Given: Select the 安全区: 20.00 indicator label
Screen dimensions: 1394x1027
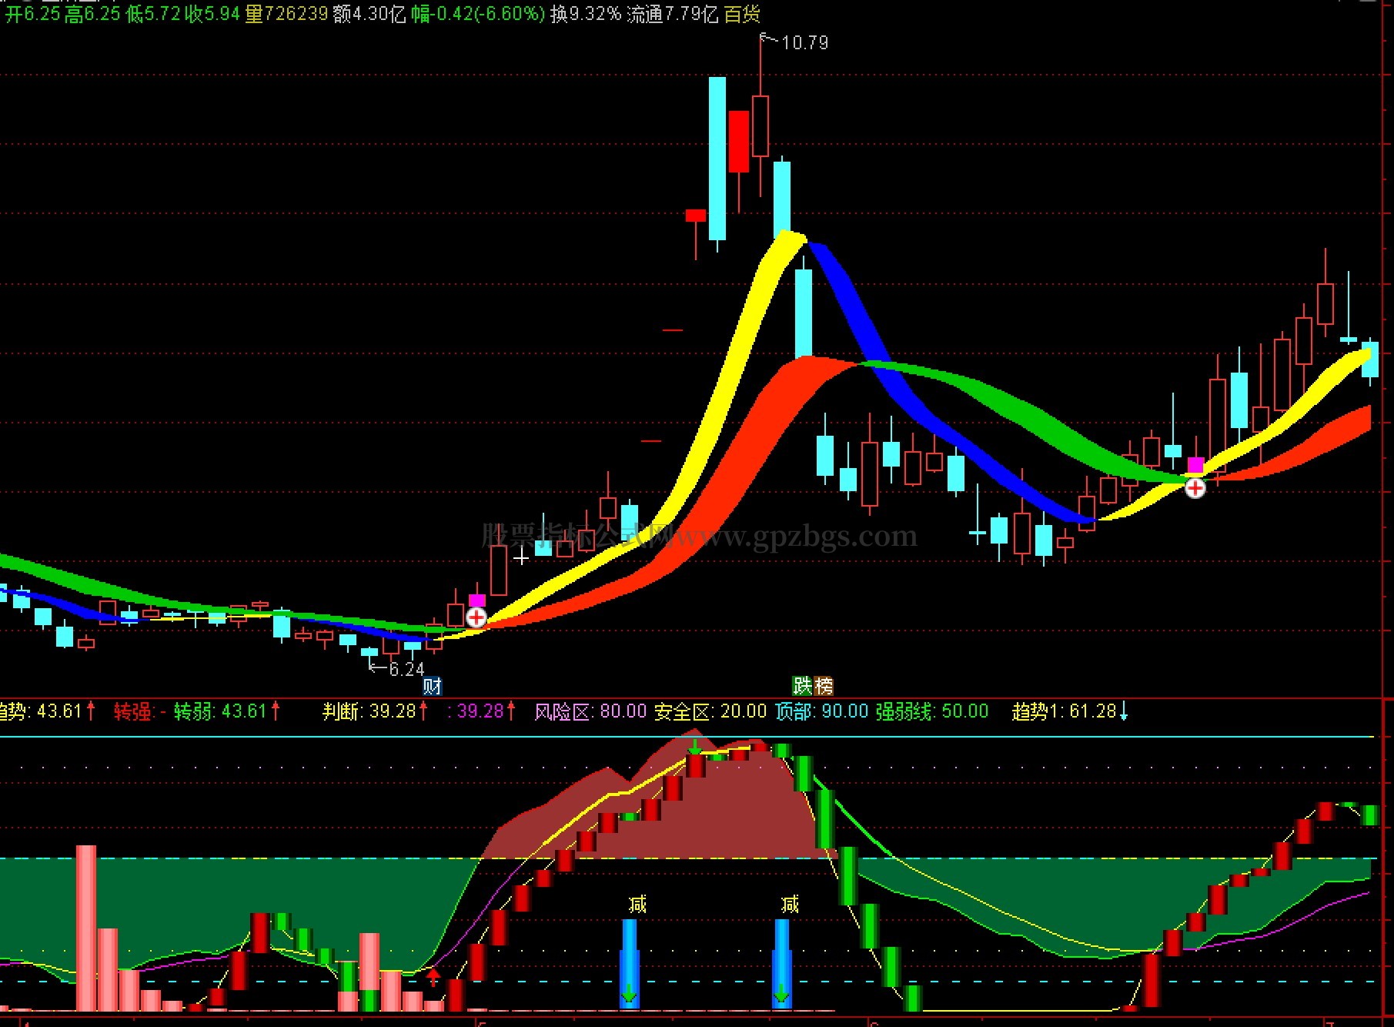Looking at the screenshot, I should pyautogui.click(x=710, y=711).
